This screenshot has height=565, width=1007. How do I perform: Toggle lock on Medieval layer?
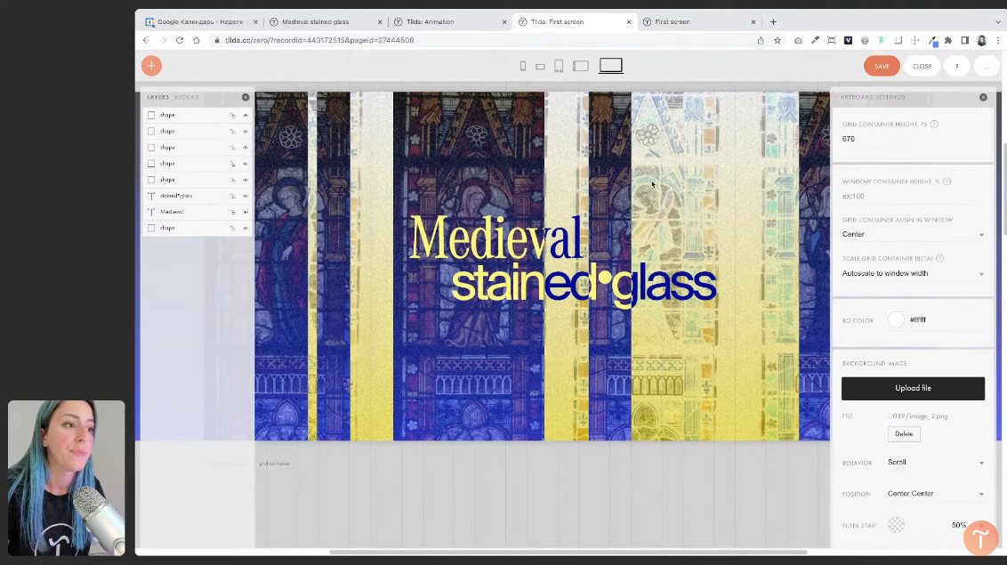[232, 212]
